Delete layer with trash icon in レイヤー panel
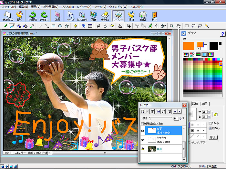Viewport: 226px width, 169px height. pyautogui.click(x=152, y=111)
